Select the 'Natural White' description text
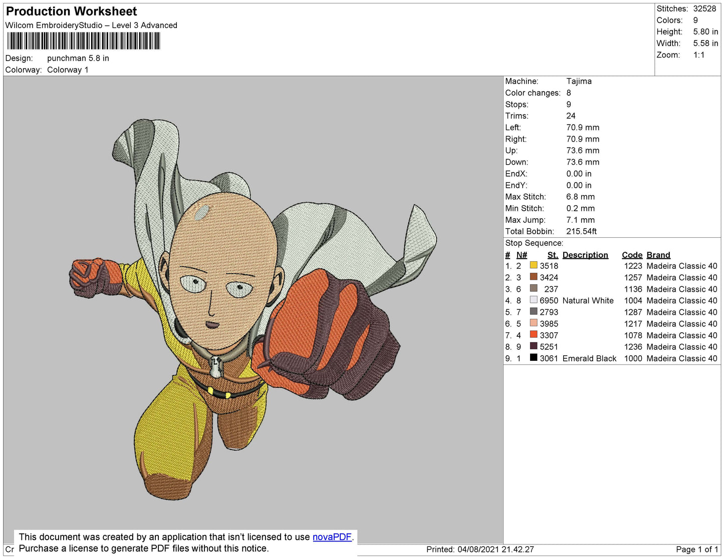 (588, 301)
